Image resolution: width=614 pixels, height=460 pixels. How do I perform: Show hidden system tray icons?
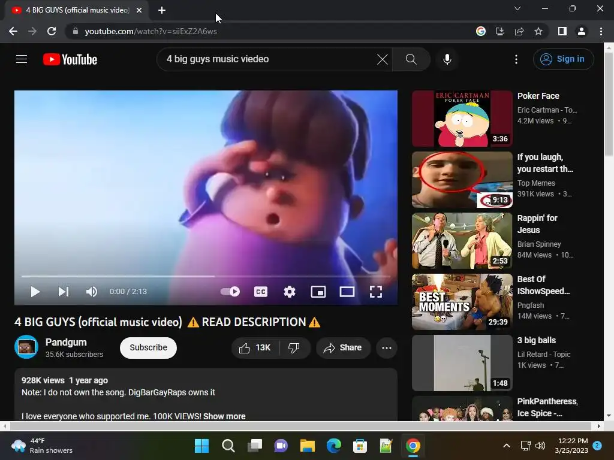[x=506, y=446]
